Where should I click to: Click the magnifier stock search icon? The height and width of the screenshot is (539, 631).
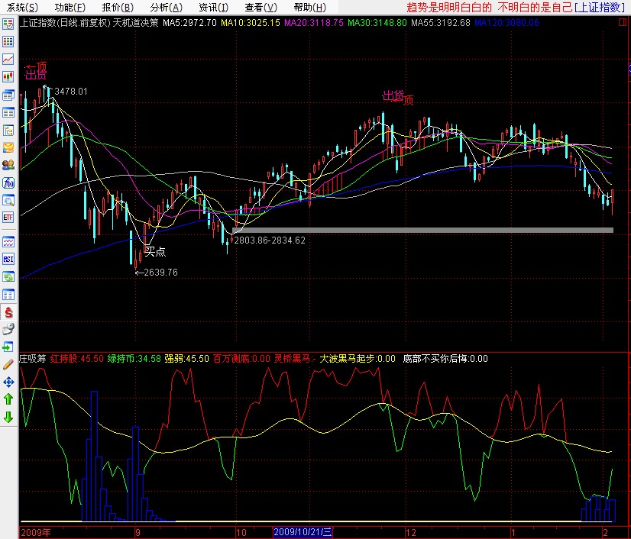[8, 200]
